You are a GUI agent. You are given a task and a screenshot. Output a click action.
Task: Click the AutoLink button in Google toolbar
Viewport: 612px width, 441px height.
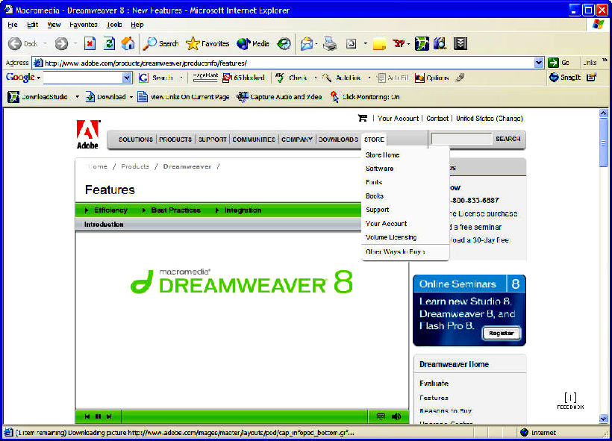[x=342, y=78]
